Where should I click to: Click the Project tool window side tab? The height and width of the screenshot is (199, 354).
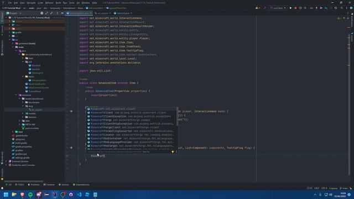pyautogui.click(x=2, y=18)
